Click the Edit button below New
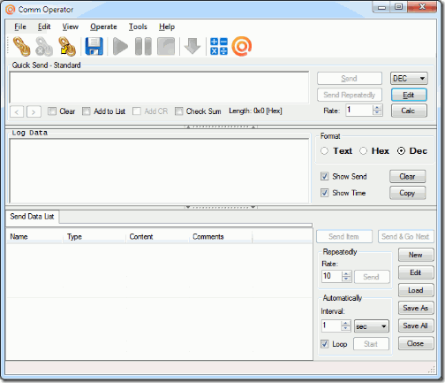 click(416, 272)
